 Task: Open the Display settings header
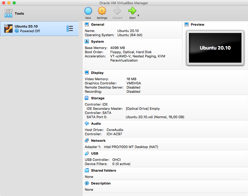coord(97,73)
